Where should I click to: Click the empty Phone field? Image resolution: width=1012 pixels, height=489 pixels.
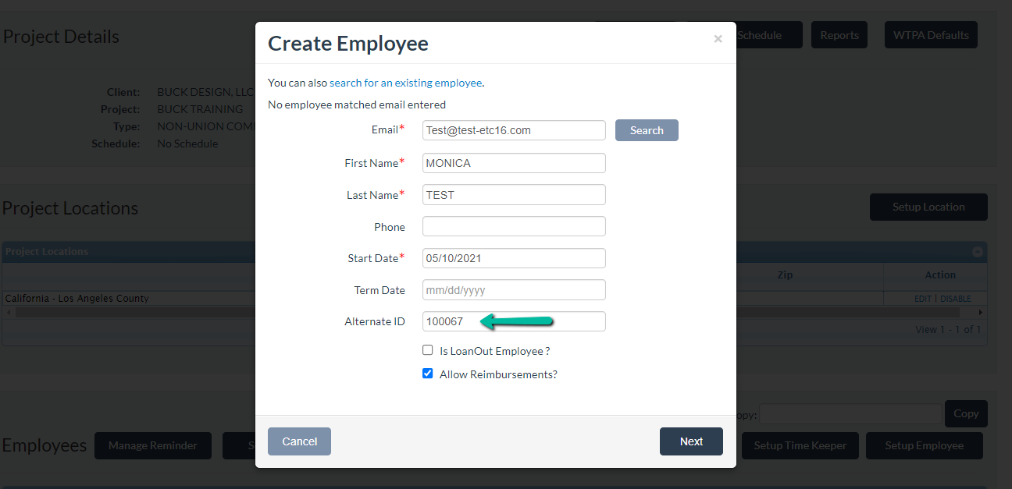tap(514, 226)
